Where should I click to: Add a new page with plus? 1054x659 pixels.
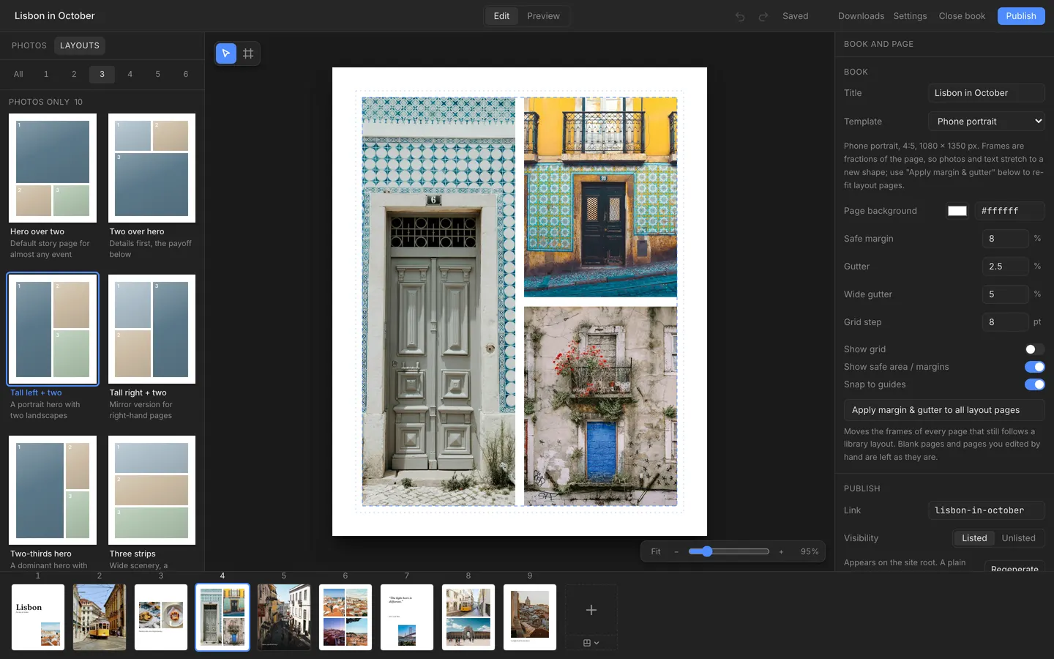(591, 610)
